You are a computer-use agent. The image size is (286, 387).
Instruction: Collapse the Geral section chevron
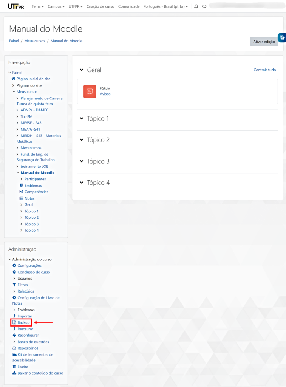pos(82,70)
